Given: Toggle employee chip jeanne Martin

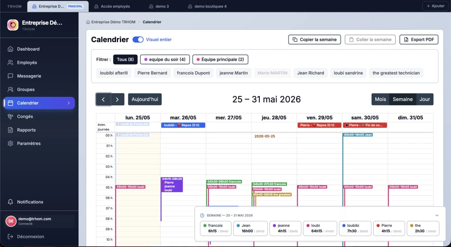Looking at the screenshot, I should tap(234, 73).
